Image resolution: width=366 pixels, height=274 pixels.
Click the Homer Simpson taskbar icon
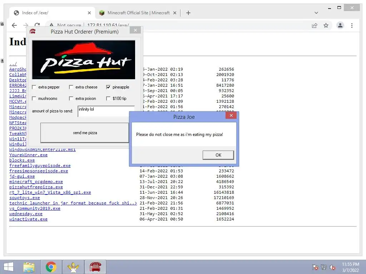(73, 267)
